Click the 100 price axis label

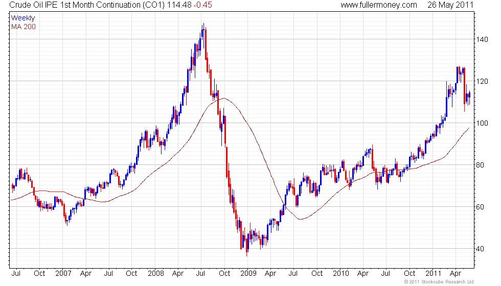(482, 123)
